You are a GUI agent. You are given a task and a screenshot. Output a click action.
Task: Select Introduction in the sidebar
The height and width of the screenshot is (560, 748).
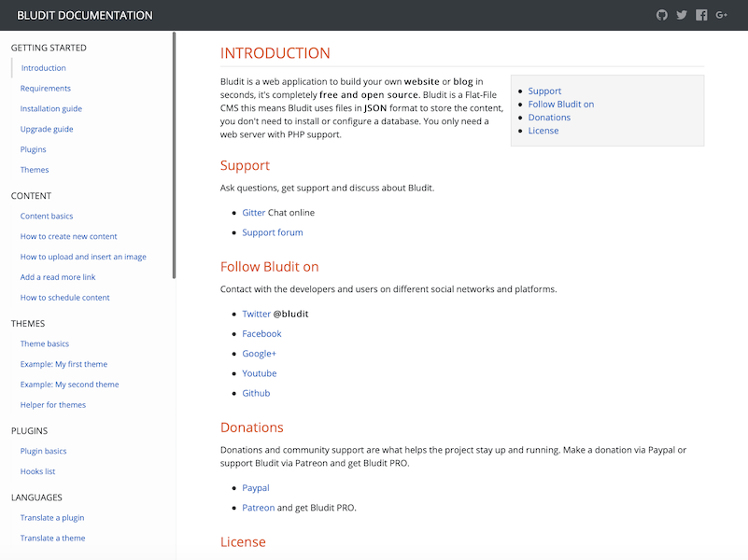coord(43,68)
